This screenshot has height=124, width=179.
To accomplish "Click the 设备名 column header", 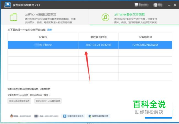I will click(x=43, y=37).
